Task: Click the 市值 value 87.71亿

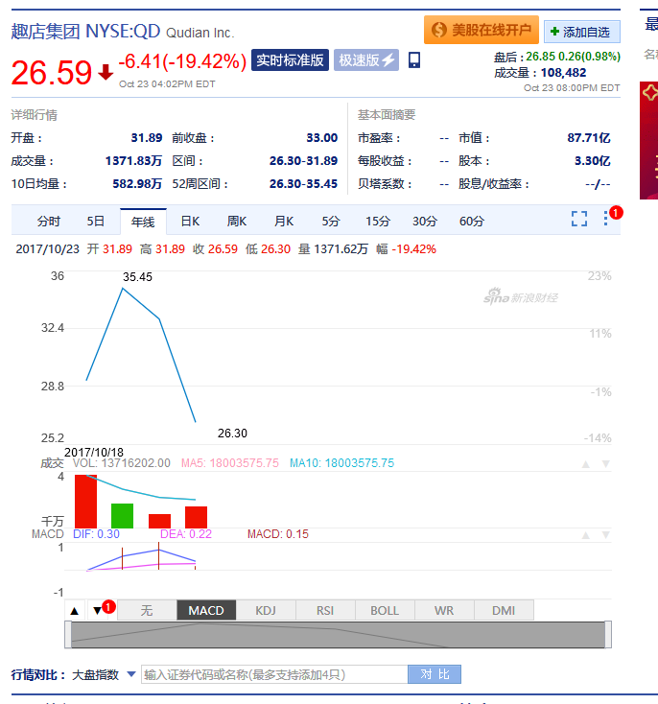Action: click(x=588, y=137)
